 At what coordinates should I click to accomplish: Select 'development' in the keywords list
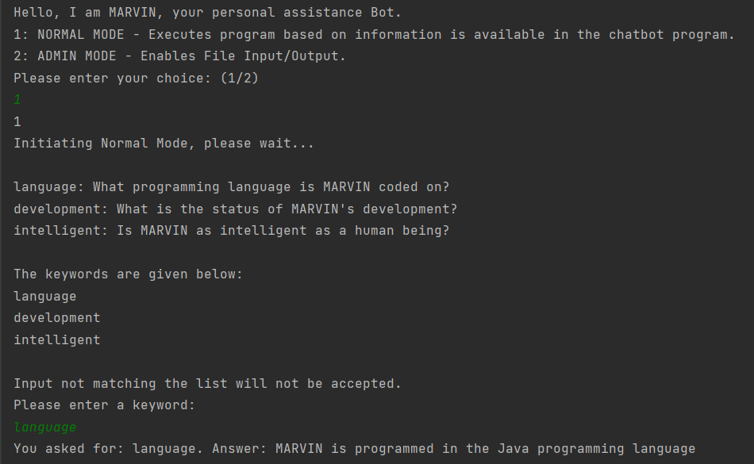click(x=57, y=317)
